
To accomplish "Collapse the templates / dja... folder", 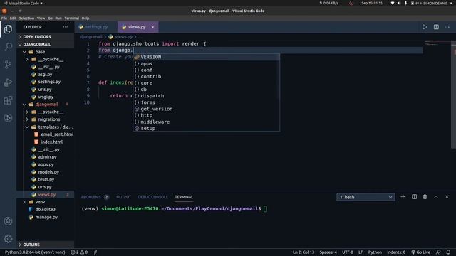I will point(56,127).
